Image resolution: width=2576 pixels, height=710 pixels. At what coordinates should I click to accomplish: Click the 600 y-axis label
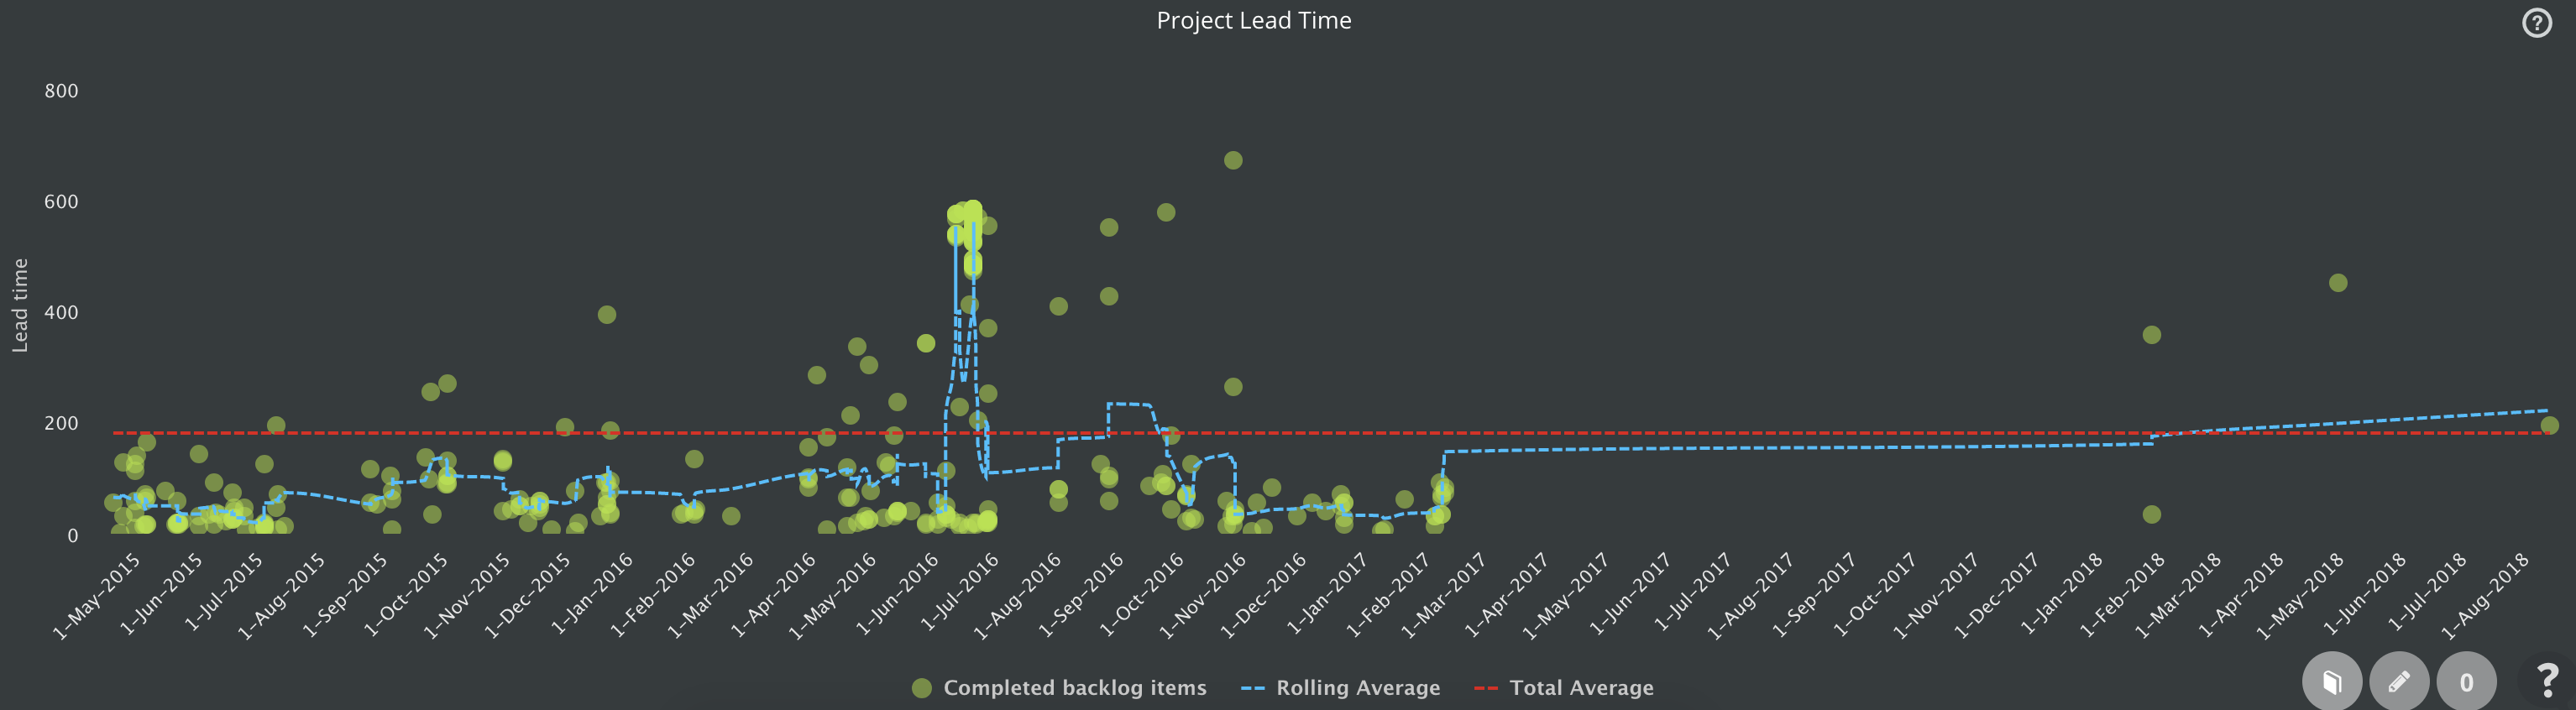click(x=61, y=202)
